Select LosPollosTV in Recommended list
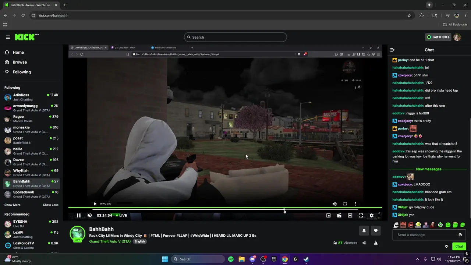The height and width of the screenshot is (265, 471). click(x=31, y=245)
